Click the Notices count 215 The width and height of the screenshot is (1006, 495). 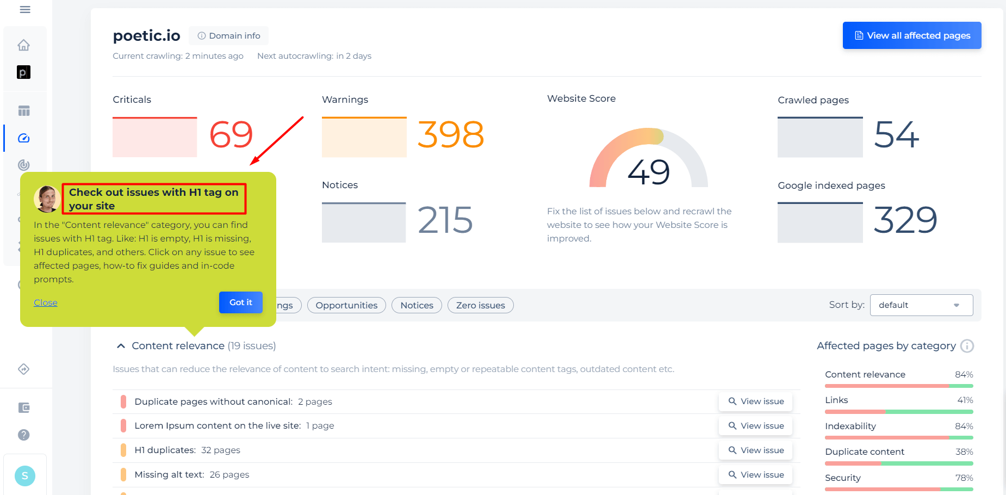pyautogui.click(x=445, y=220)
